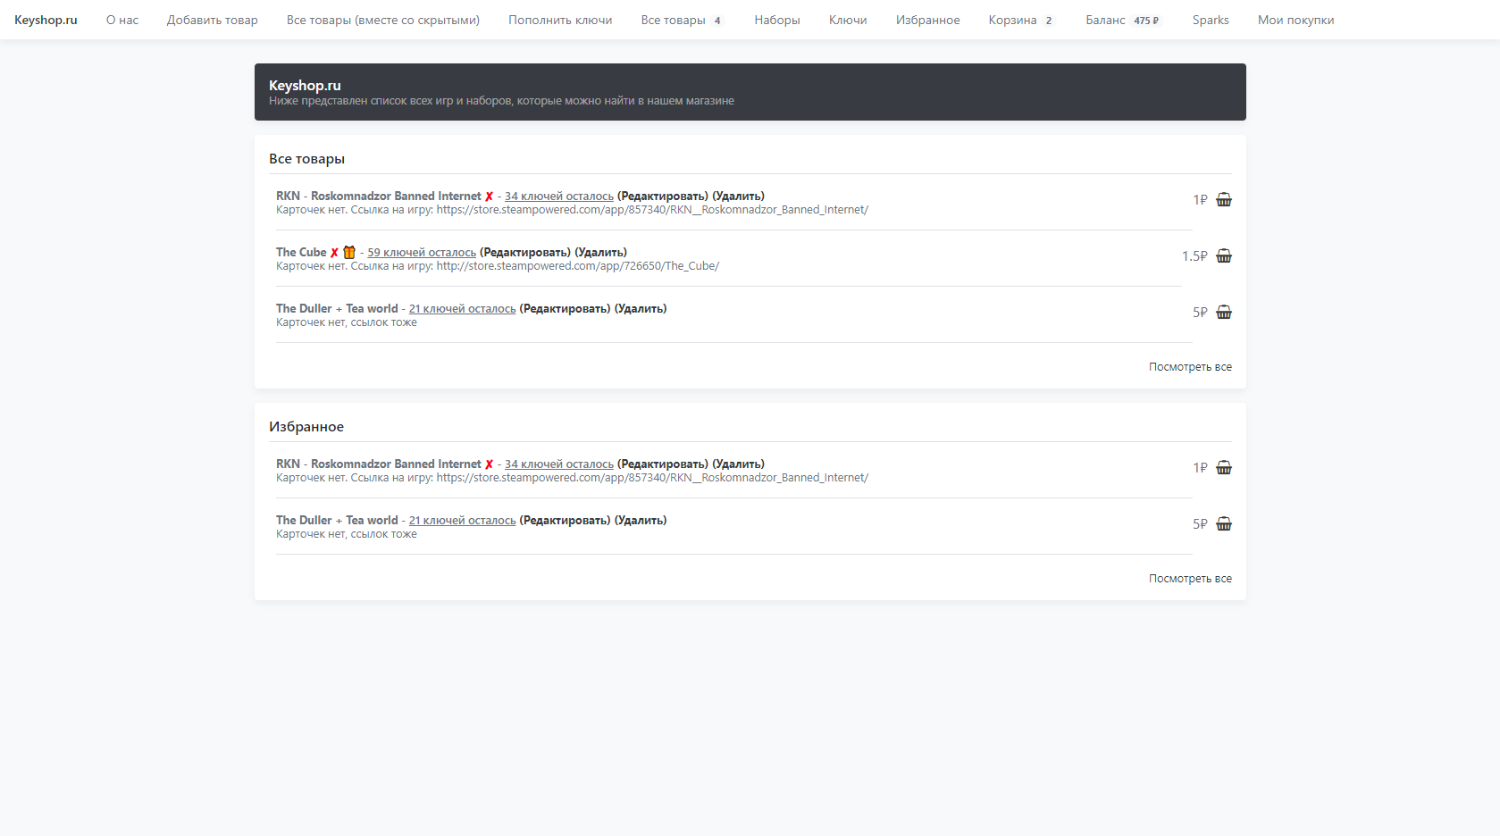Click red X beside RKN in Избранное
The height and width of the screenshot is (836, 1500).
click(x=489, y=464)
